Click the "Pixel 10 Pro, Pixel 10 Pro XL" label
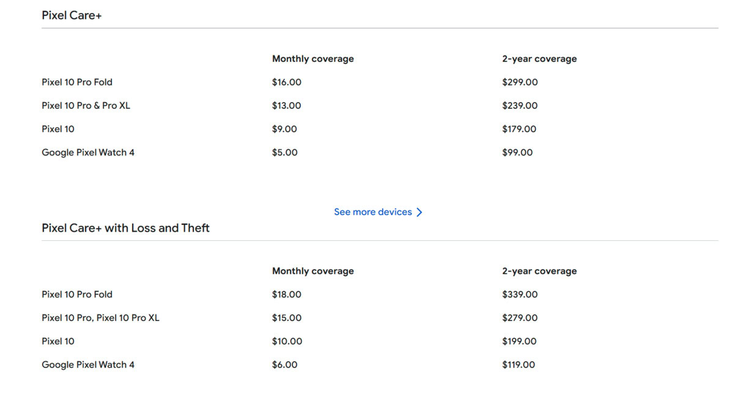734x395 pixels. coord(100,318)
